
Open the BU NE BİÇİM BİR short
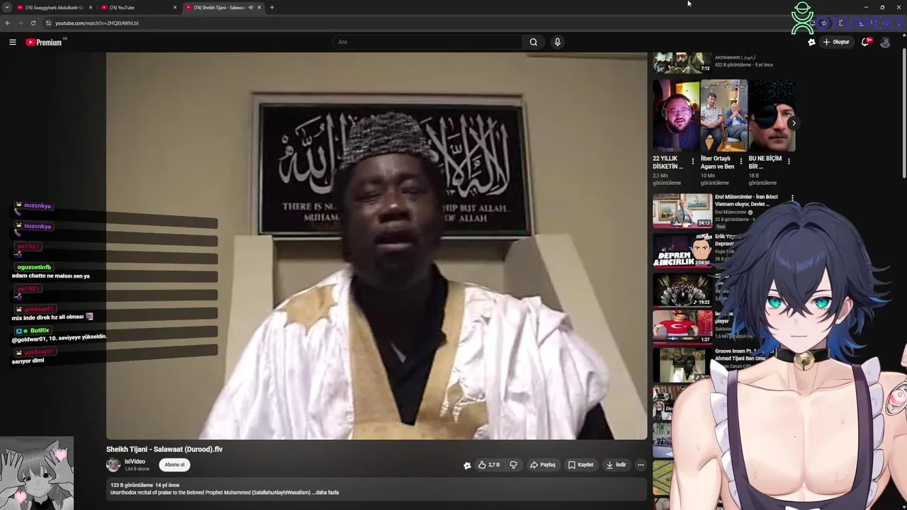coord(772,115)
